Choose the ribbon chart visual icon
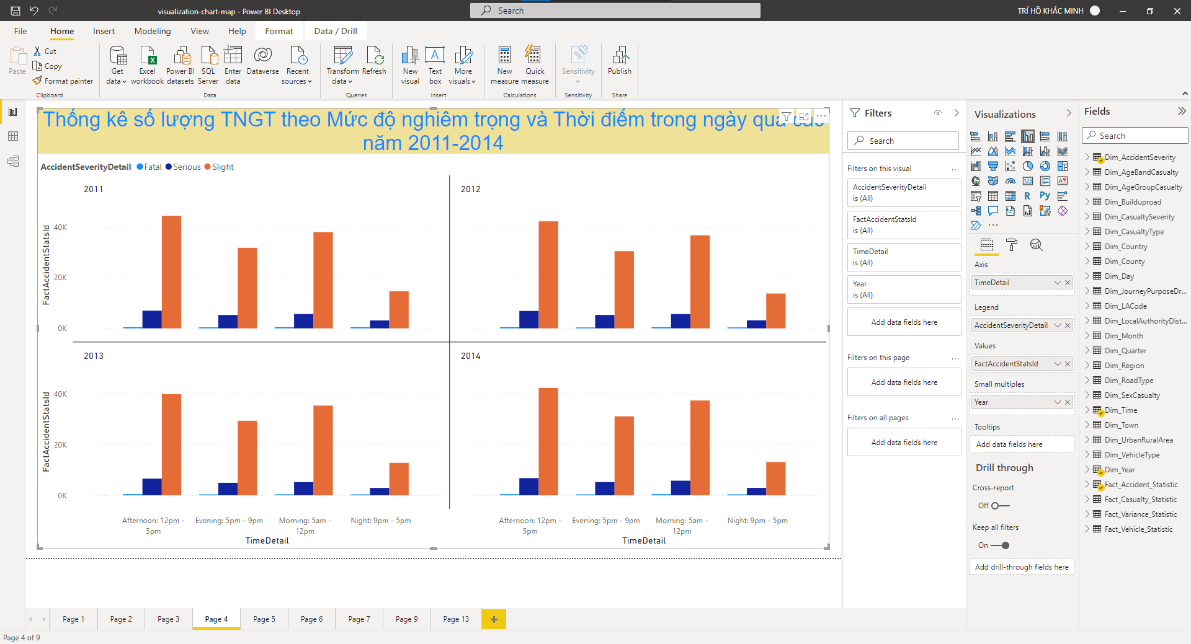Screen dimensions: 1191x644 (1063, 151)
